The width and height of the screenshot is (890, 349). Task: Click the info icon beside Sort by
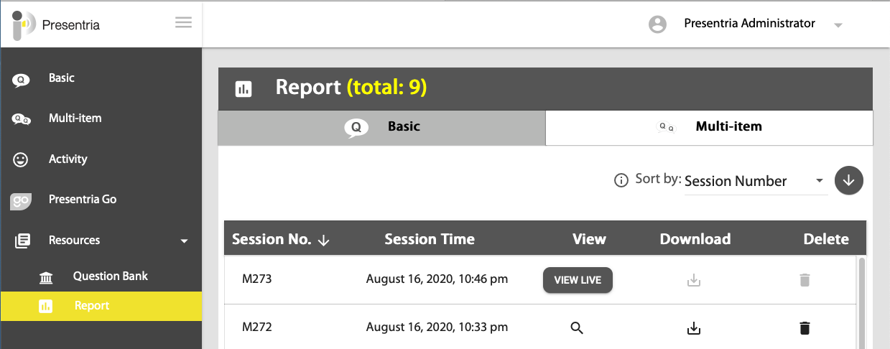(621, 181)
